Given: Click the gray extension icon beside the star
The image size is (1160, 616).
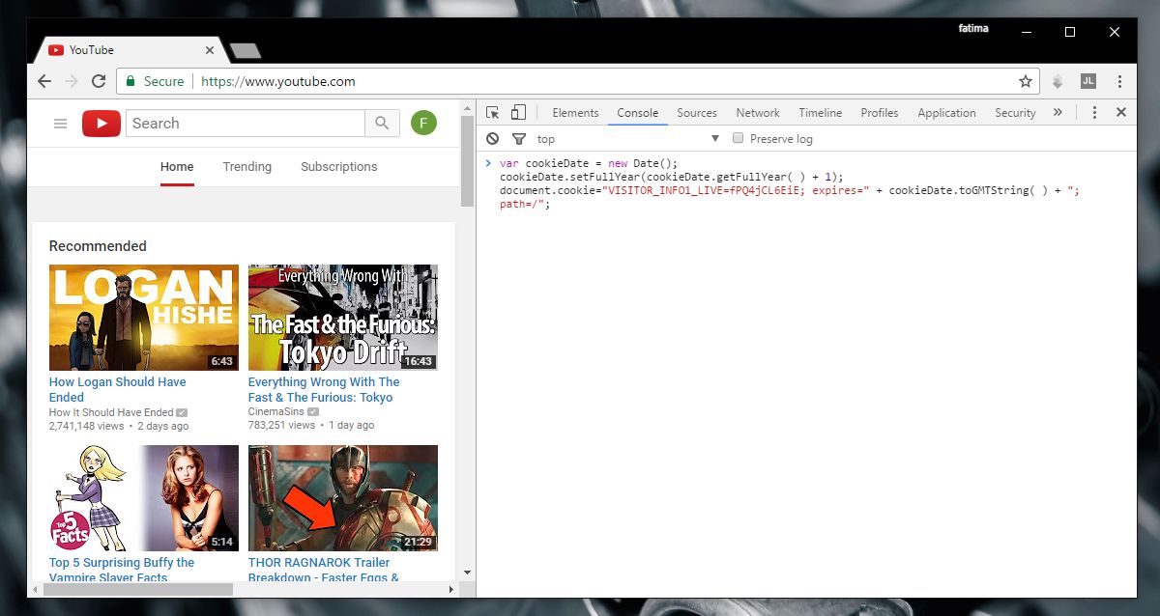Looking at the screenshot, I should point(1058,82).
